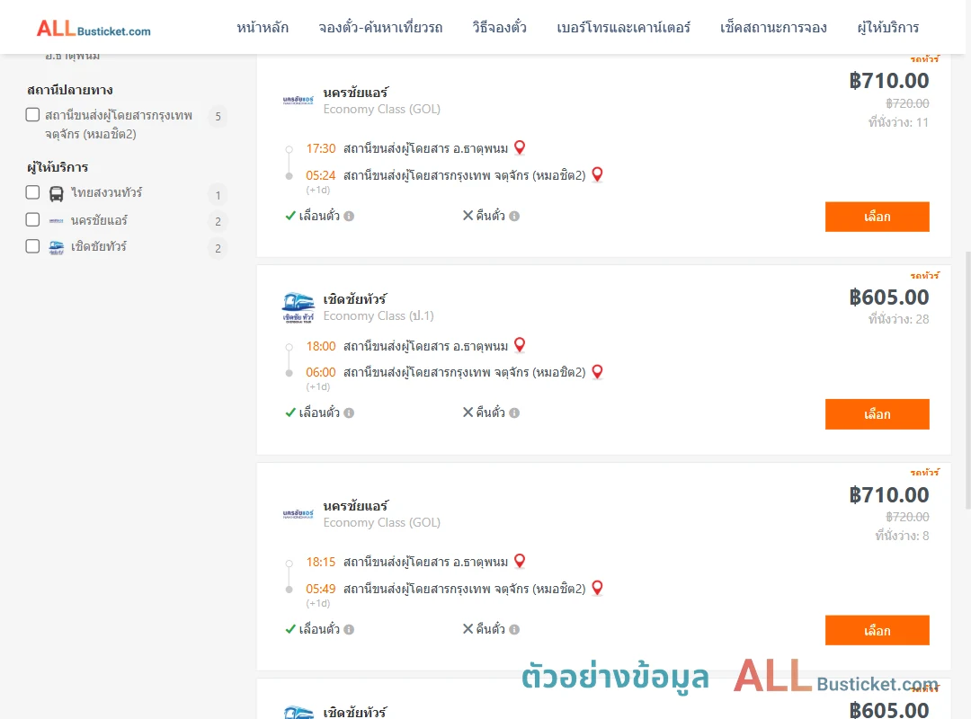This screenshot has height=719, width=971.
Task: Click Economy Class (ป.1) text on 18:00 card
Action: 379,315
